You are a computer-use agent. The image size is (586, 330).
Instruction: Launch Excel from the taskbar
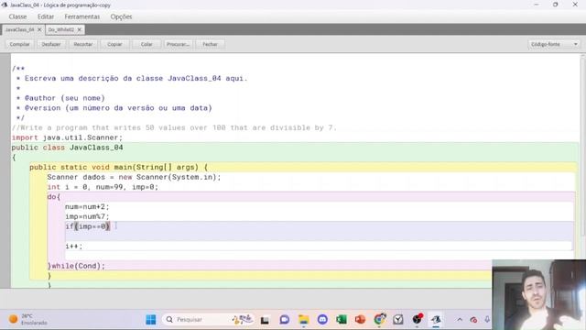(342, 320)
